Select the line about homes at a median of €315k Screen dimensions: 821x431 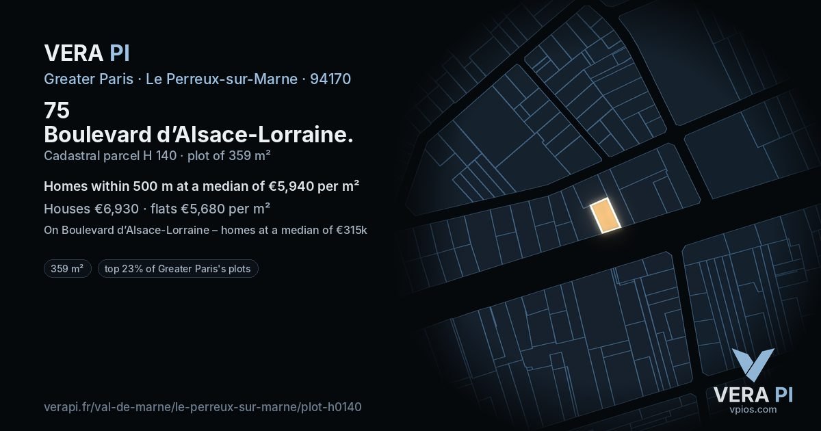206,230
